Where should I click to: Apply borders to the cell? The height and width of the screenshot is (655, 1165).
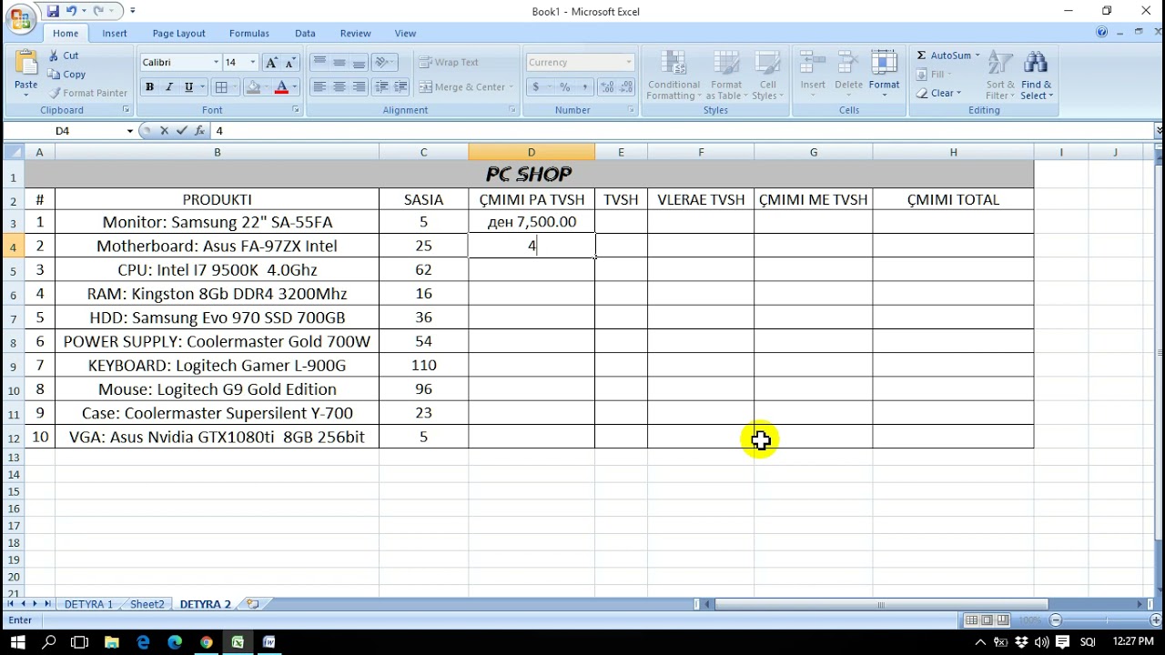221,87
